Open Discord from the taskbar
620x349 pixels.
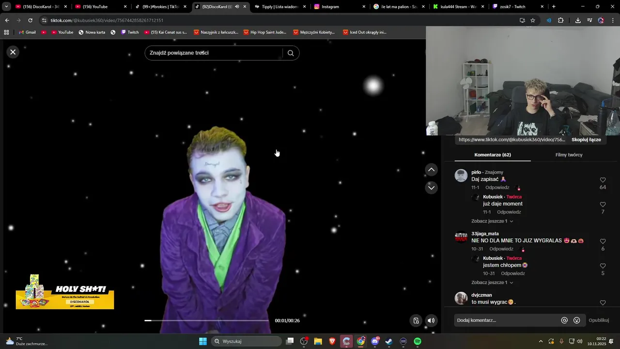[x=375, y=341]
